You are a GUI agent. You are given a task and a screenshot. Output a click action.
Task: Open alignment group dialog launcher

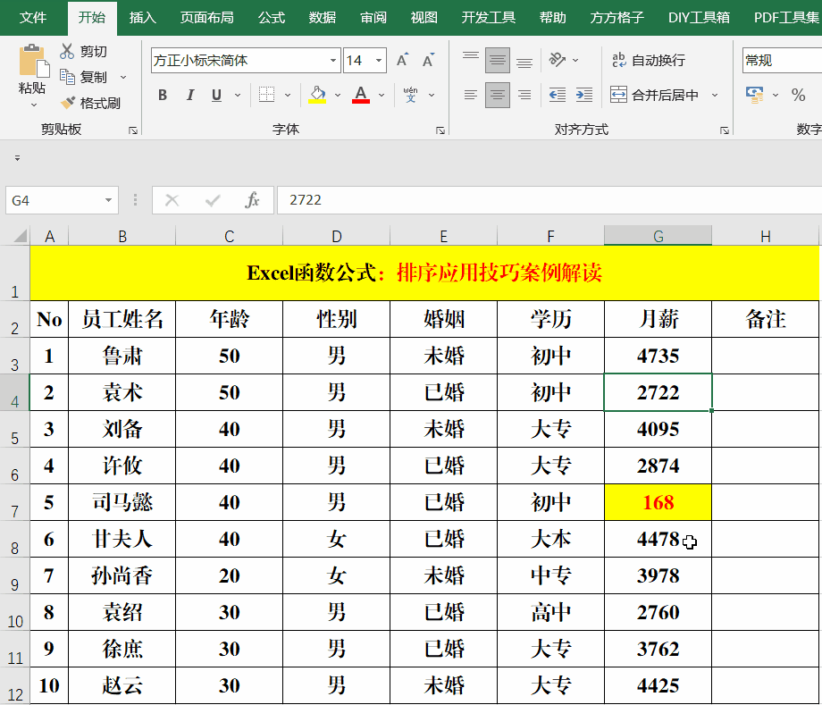pyautogui.click(x=725, y=130)
